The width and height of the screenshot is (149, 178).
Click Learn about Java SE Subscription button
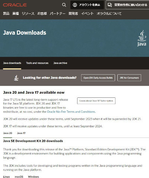[96, 101]
